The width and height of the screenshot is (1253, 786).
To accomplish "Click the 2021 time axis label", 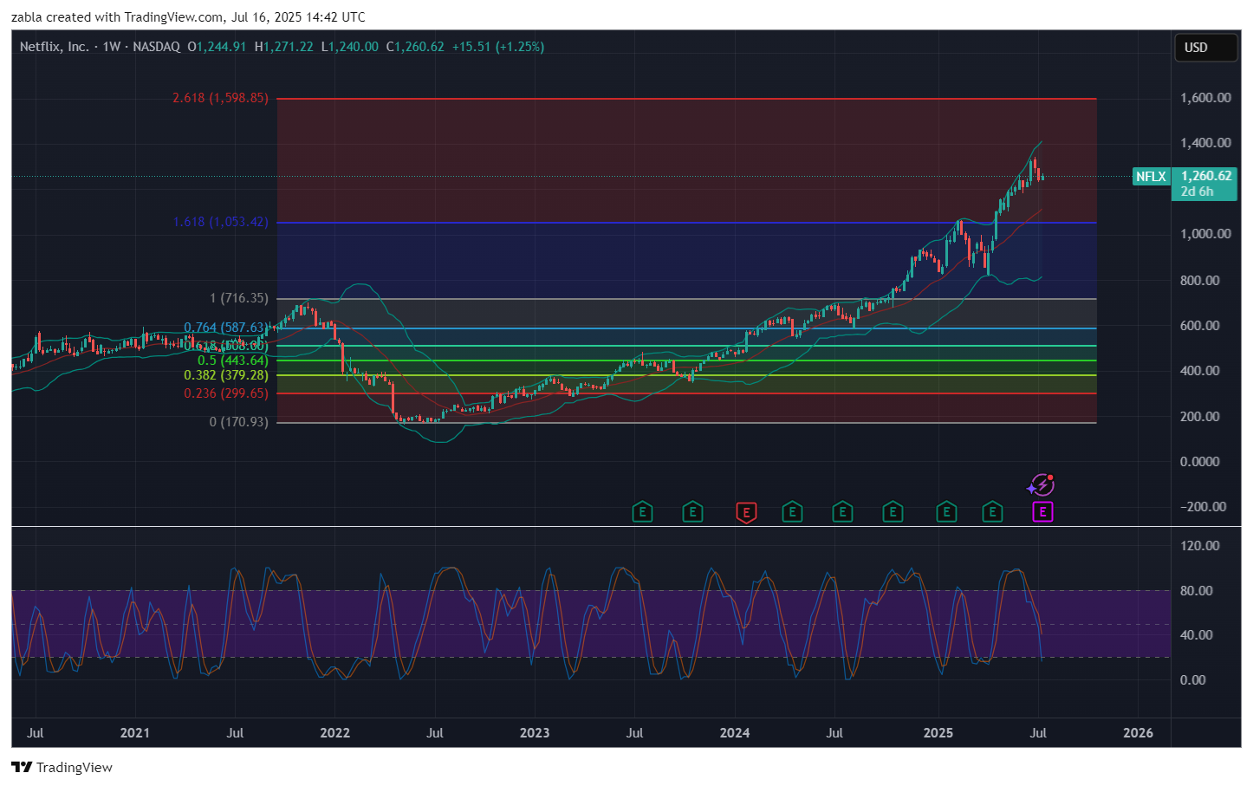I will click(135, 733).
